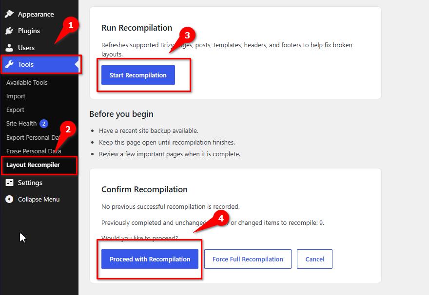
Task: Select Erase Personal Data submenu item
Action: pyautogui.click(x=34, y=151)
